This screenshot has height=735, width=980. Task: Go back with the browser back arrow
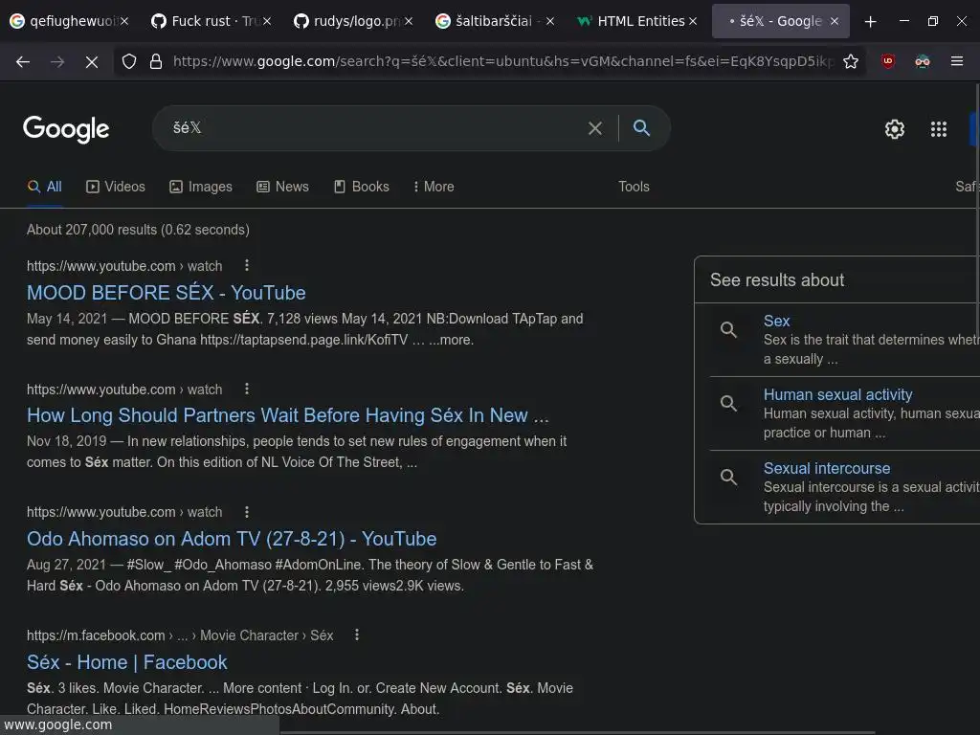point(23,61)
